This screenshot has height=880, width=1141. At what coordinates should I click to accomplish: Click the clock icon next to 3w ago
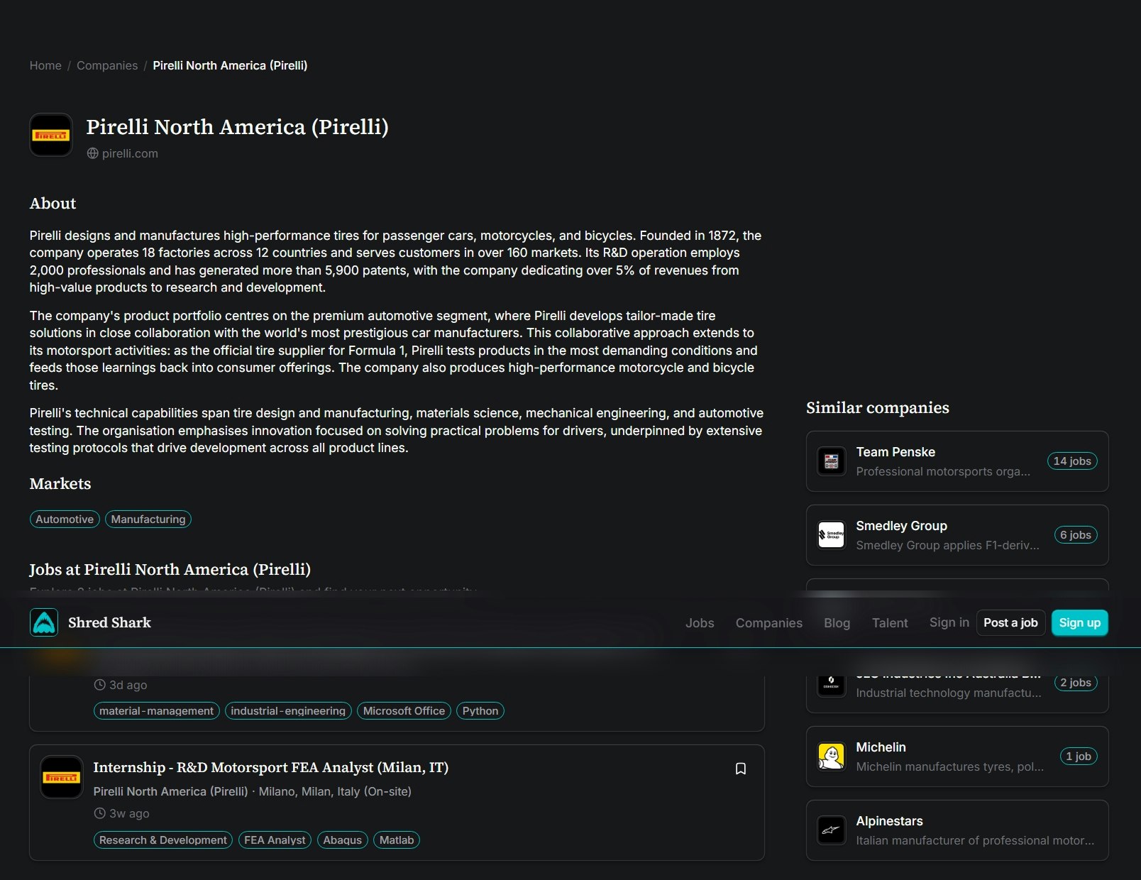[x=99, y=813]
